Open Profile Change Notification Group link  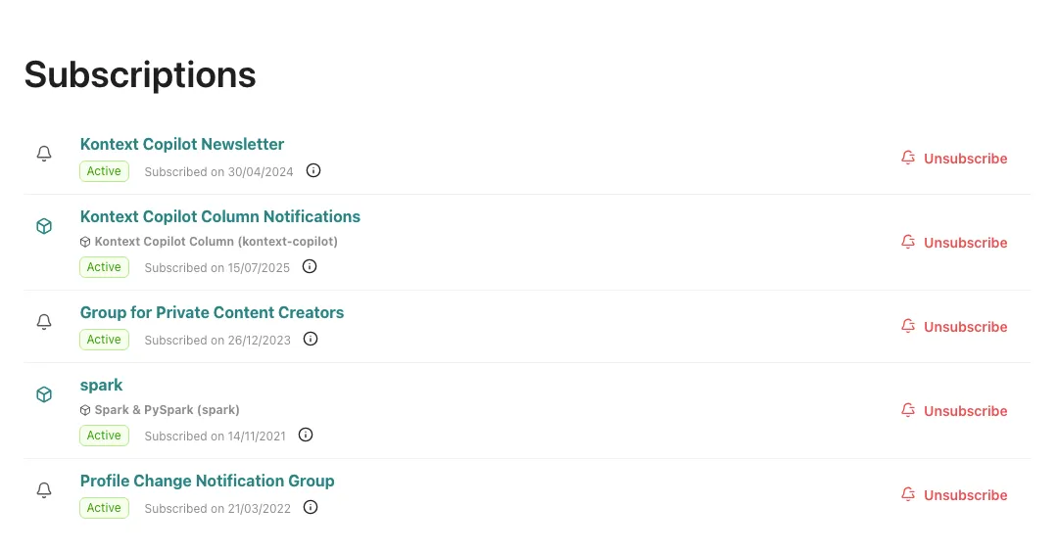click(207, 481)
